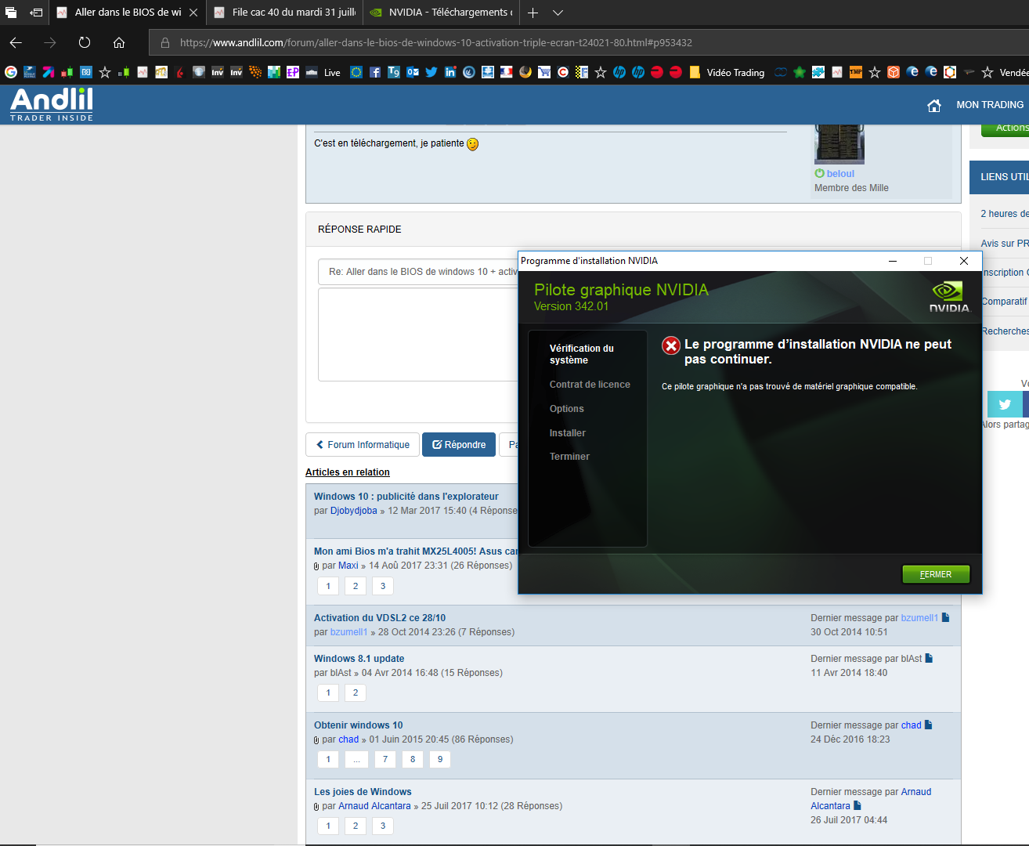The width and height of the screenshot is (1029, 846).
Task: View Djobydjoba's profile
Action: [353, 511]
